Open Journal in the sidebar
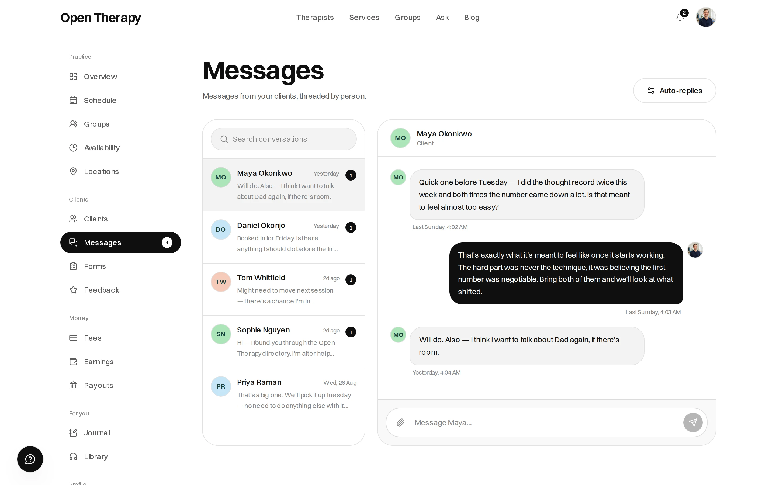This screenshot has height=485, width=776. (x=120, y=433)
